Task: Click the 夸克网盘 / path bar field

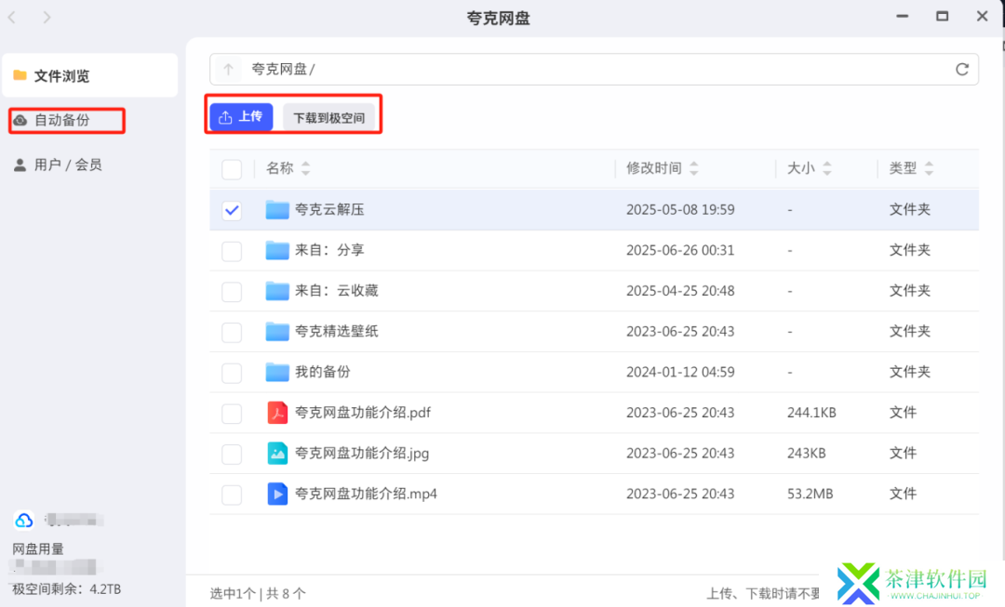Action: (594, 69)
